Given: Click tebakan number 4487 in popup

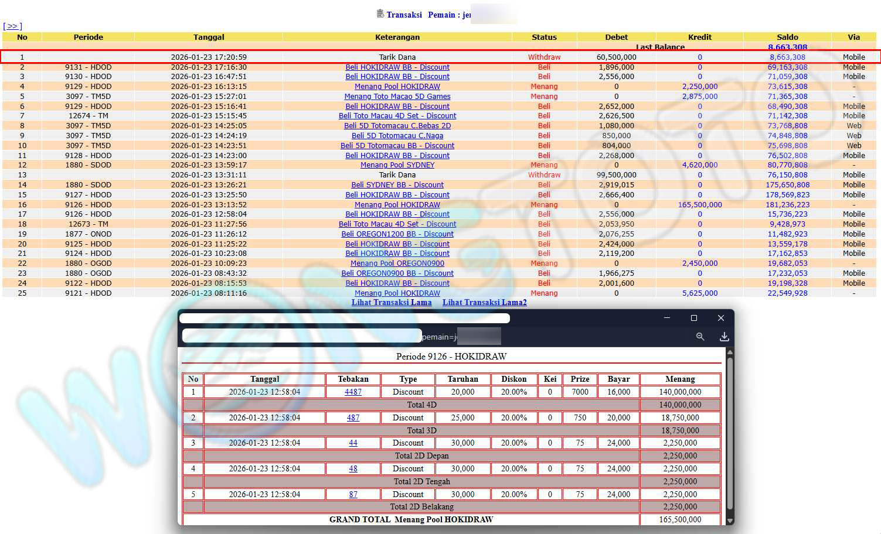Looking at the screenshot, I should pos(353,392).
